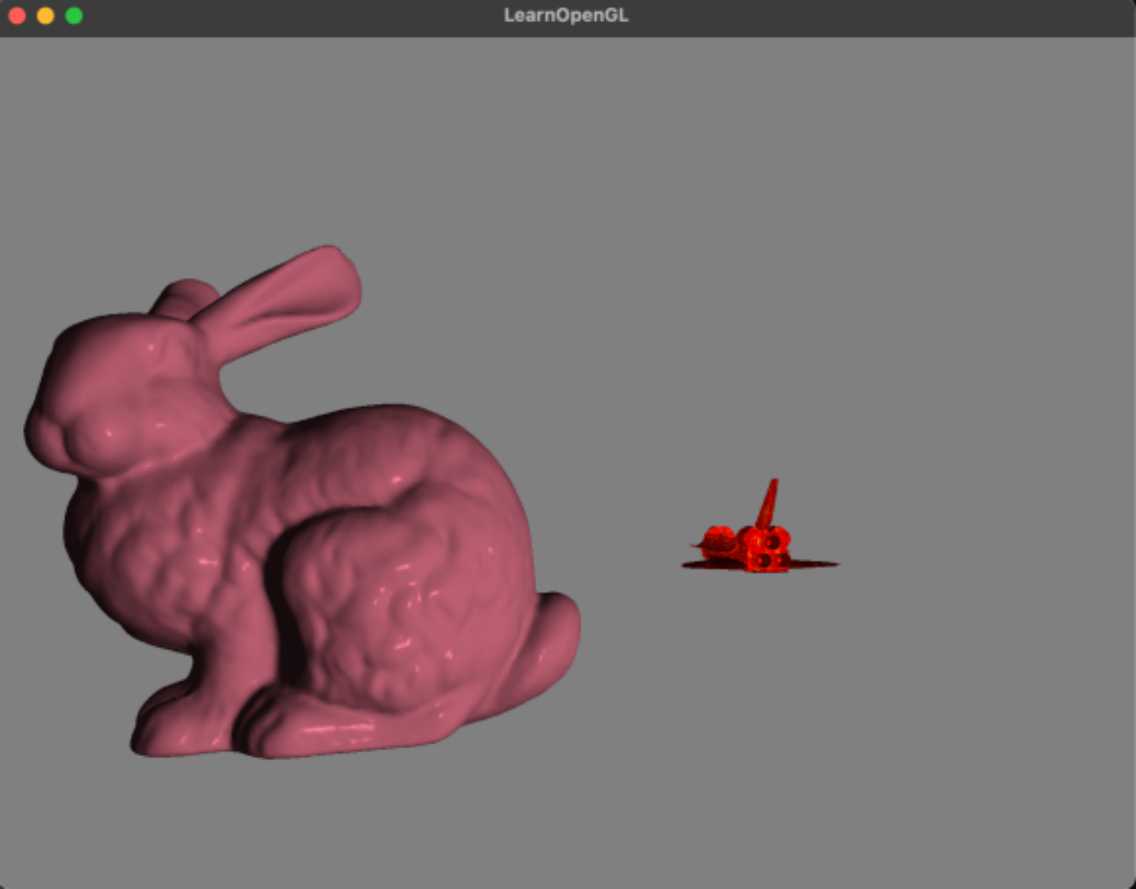Viewport: 1136px width, 889px height.
Task: Click the LearnOpenGL title text
Action: pos(566,15)
